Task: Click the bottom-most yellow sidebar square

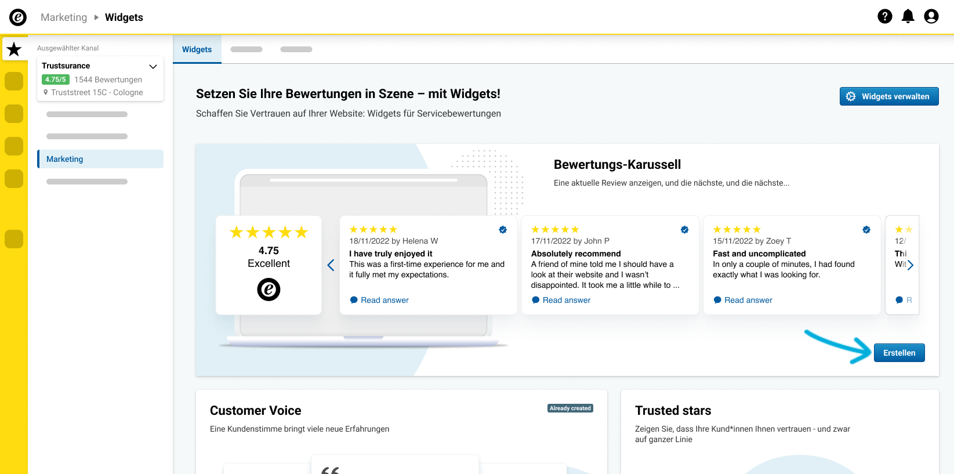Action: 14,239
